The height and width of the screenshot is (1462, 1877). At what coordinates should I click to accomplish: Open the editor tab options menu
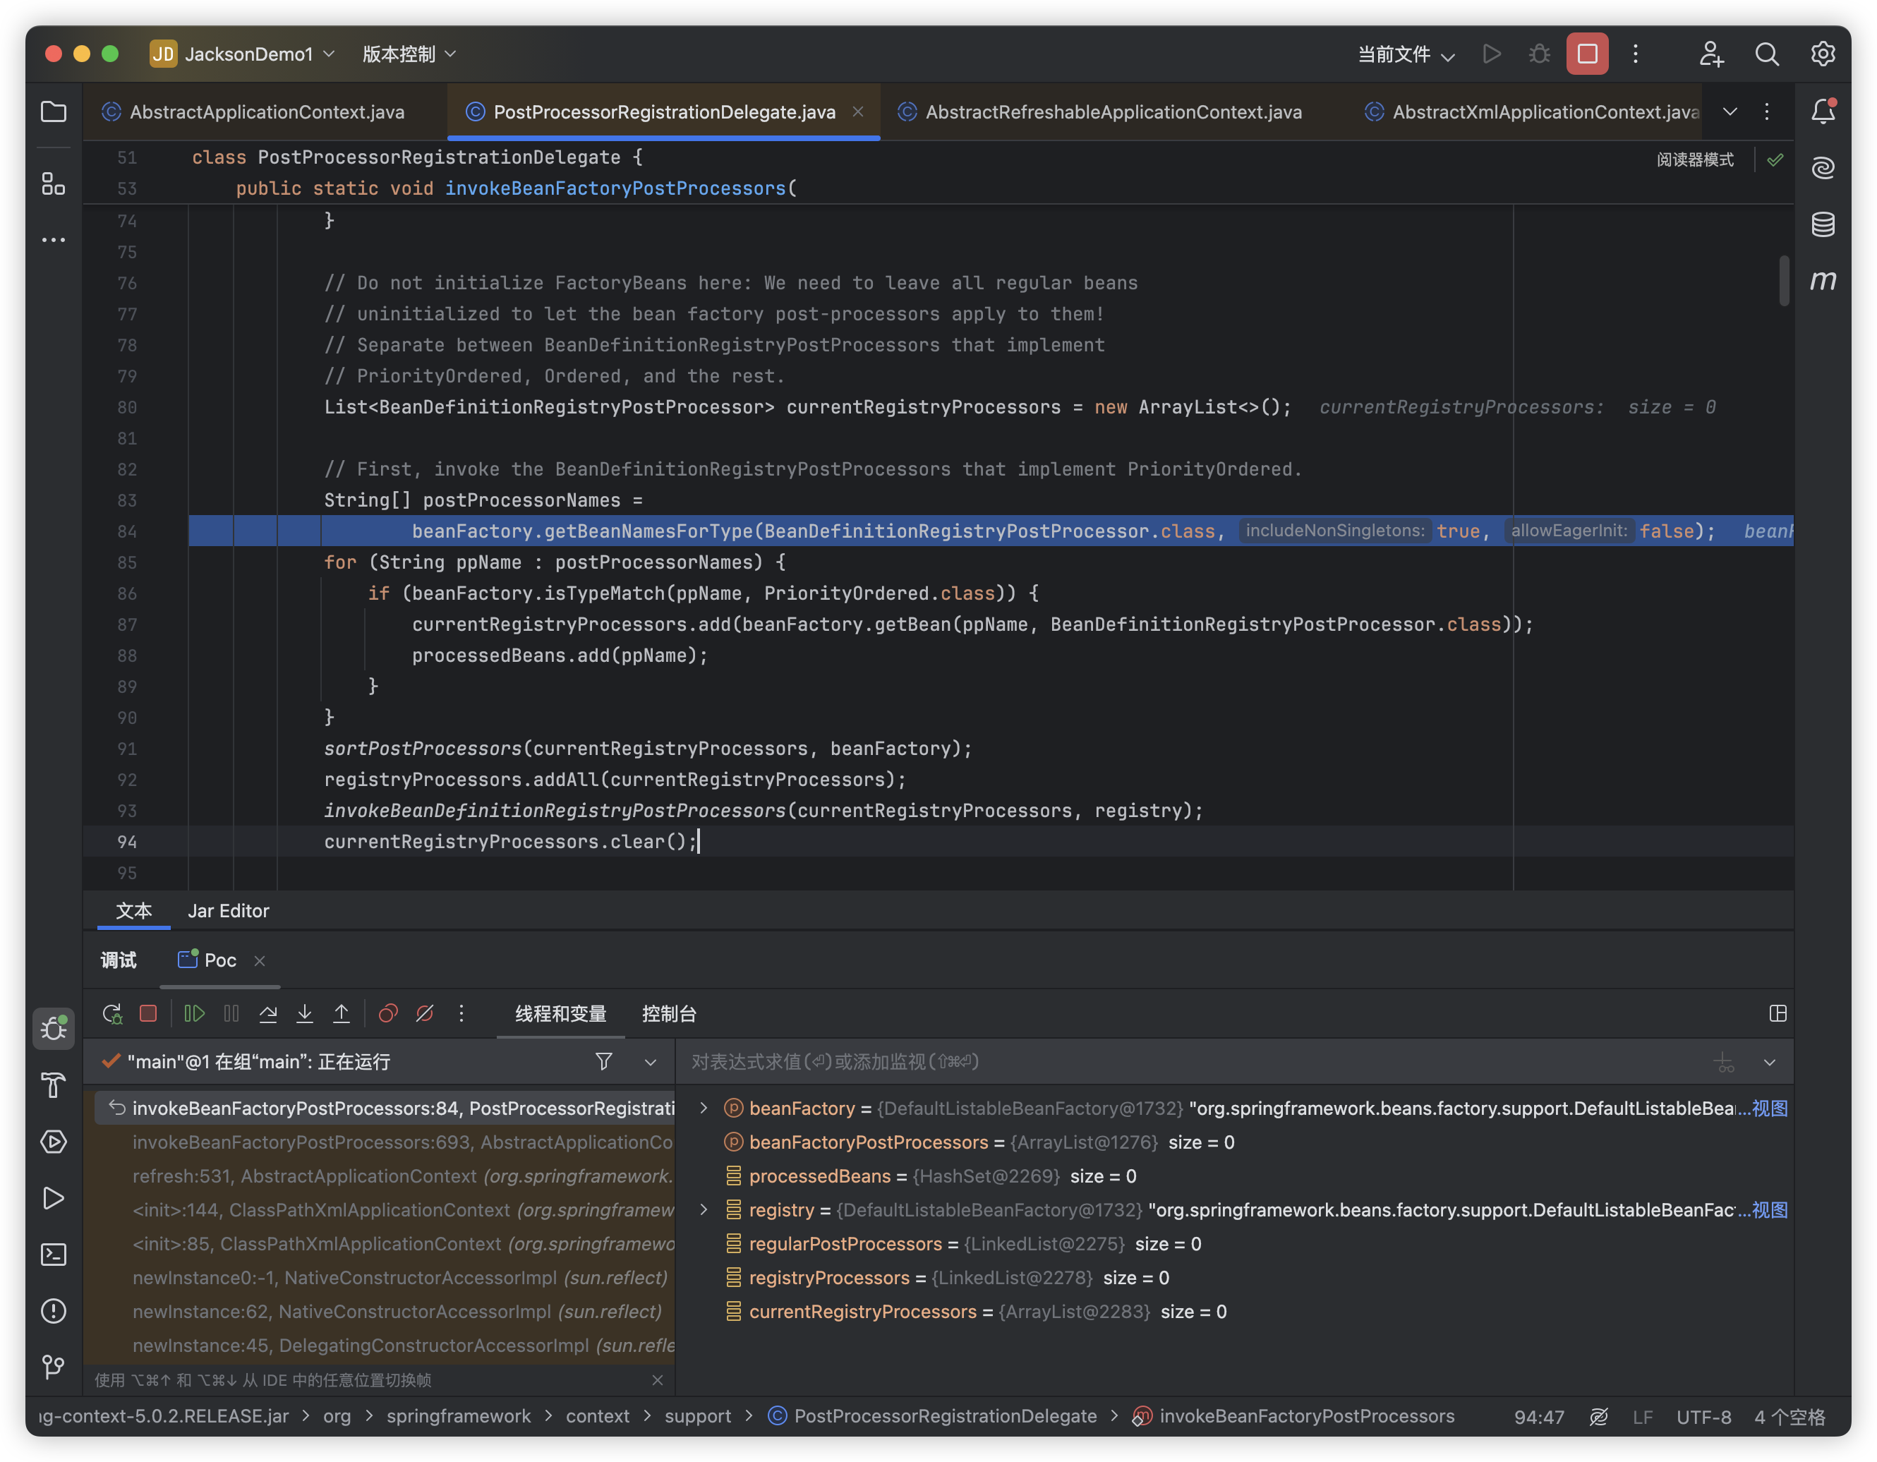(x=1767, y=111)
